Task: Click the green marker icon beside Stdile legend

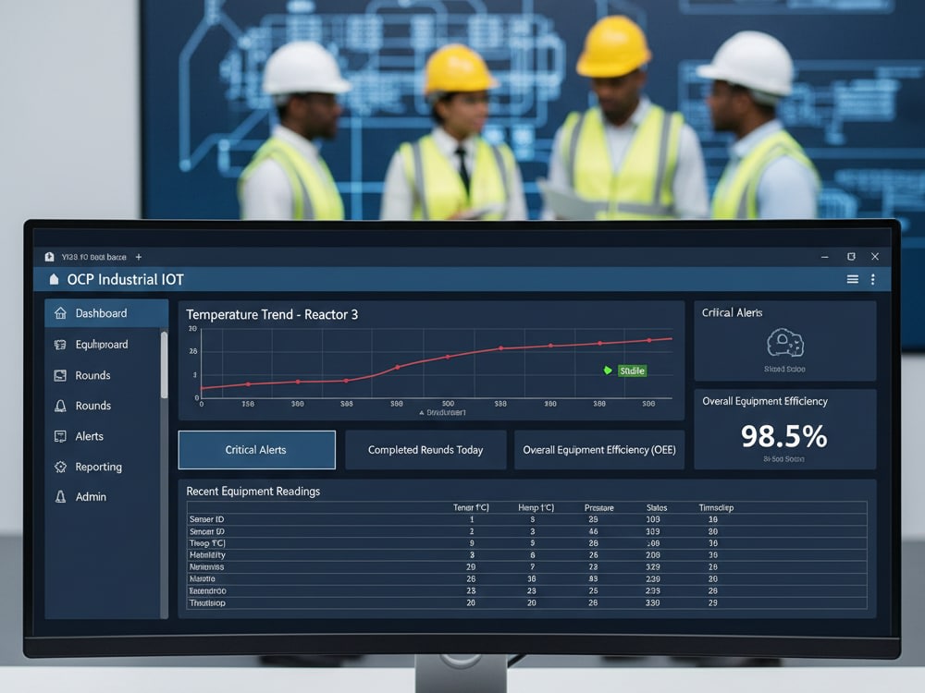Action: coord(608,371)
